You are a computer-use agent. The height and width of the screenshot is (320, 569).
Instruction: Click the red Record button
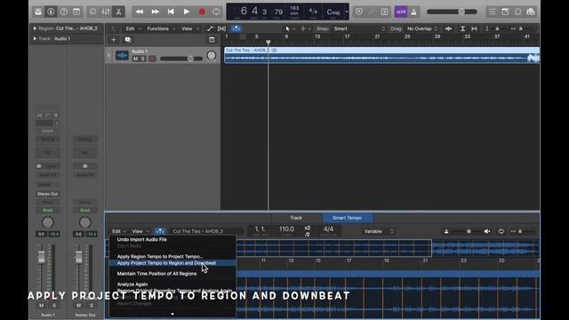point(202,12)
